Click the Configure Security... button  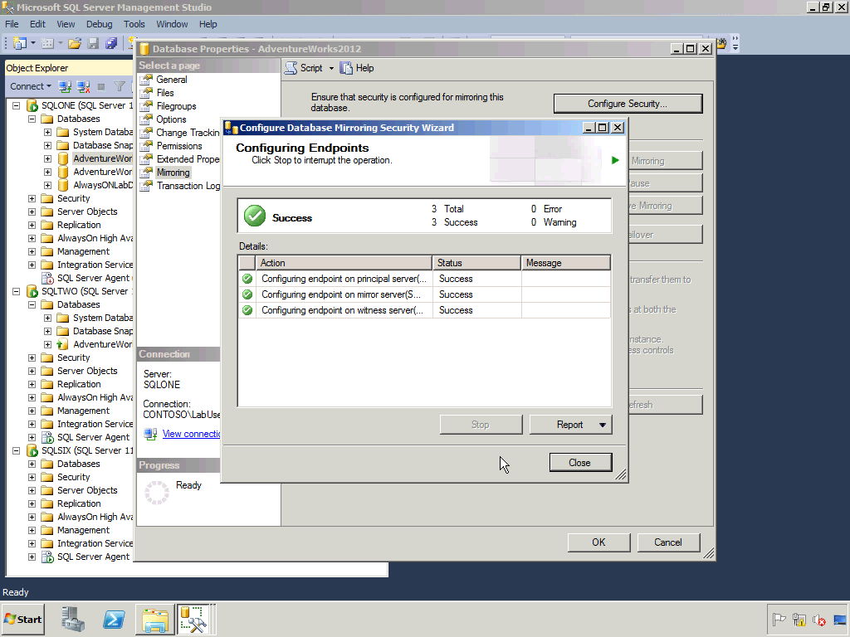[x=628, y=104]
